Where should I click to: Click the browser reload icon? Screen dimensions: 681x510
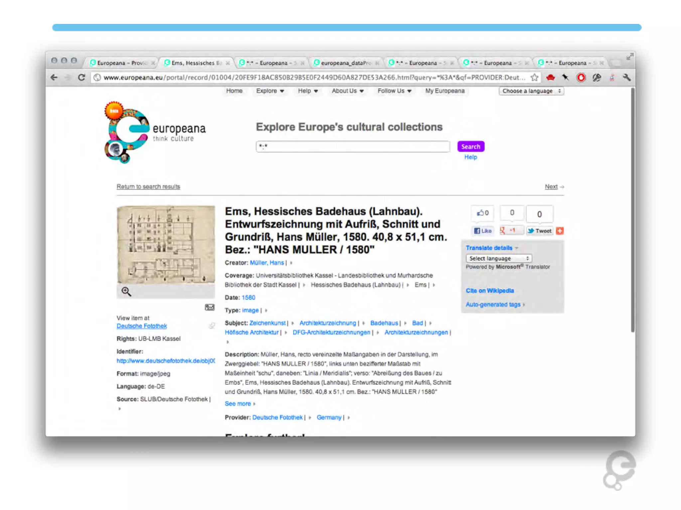coord(81,77)
